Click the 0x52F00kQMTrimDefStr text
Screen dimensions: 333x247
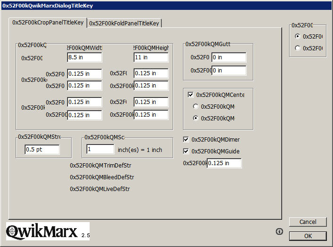tap(100, 166)
